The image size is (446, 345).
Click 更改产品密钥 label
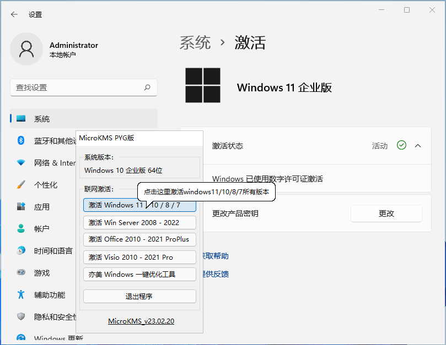[235, 213]
